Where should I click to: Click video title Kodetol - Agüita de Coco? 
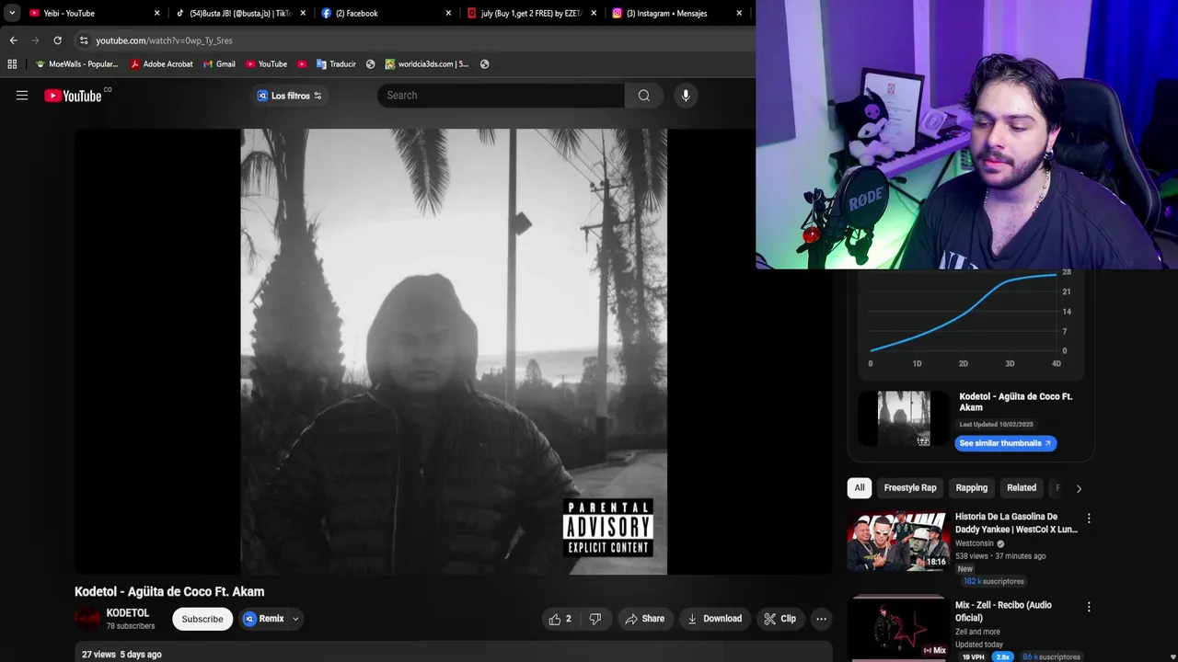click(169, 592)
